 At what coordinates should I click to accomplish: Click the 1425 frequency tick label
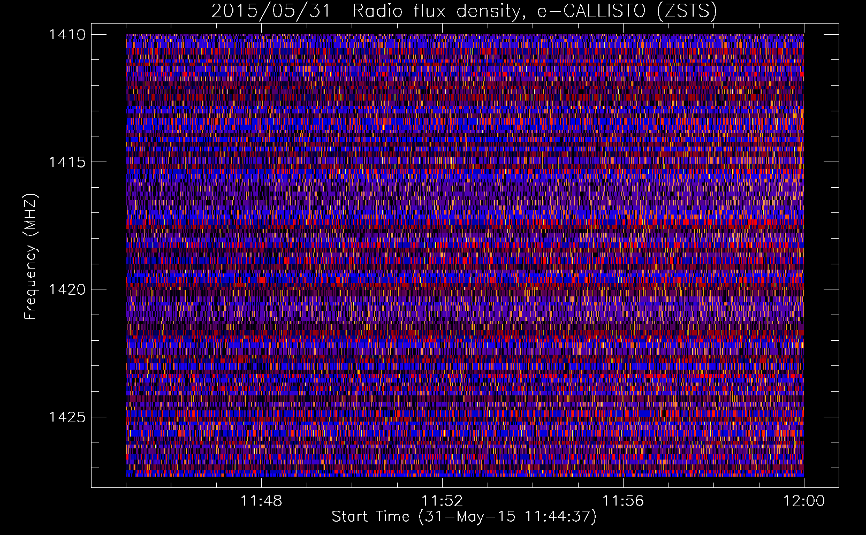click(x=67, y=417)
